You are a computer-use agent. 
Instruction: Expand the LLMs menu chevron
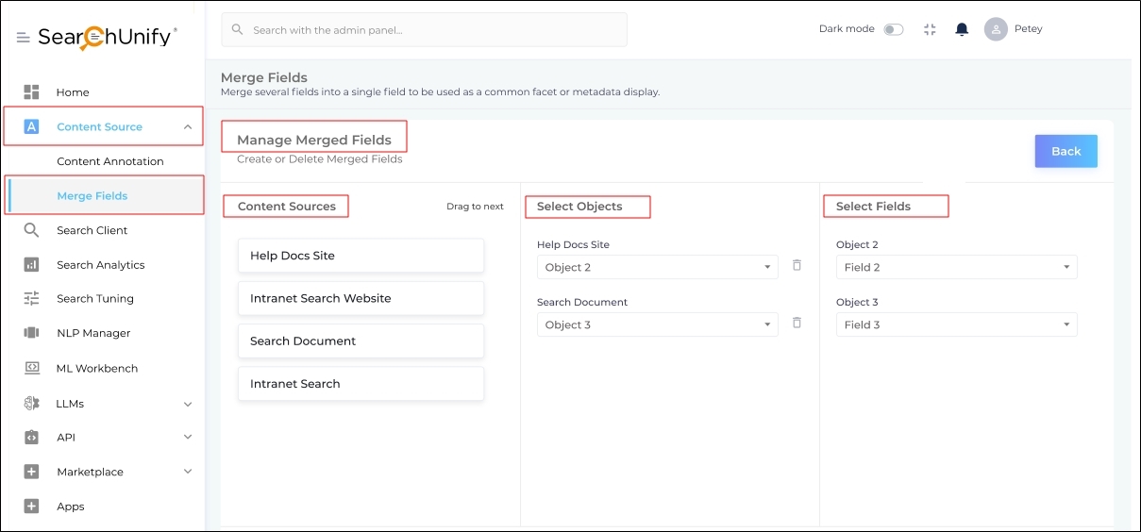[188, 404]
